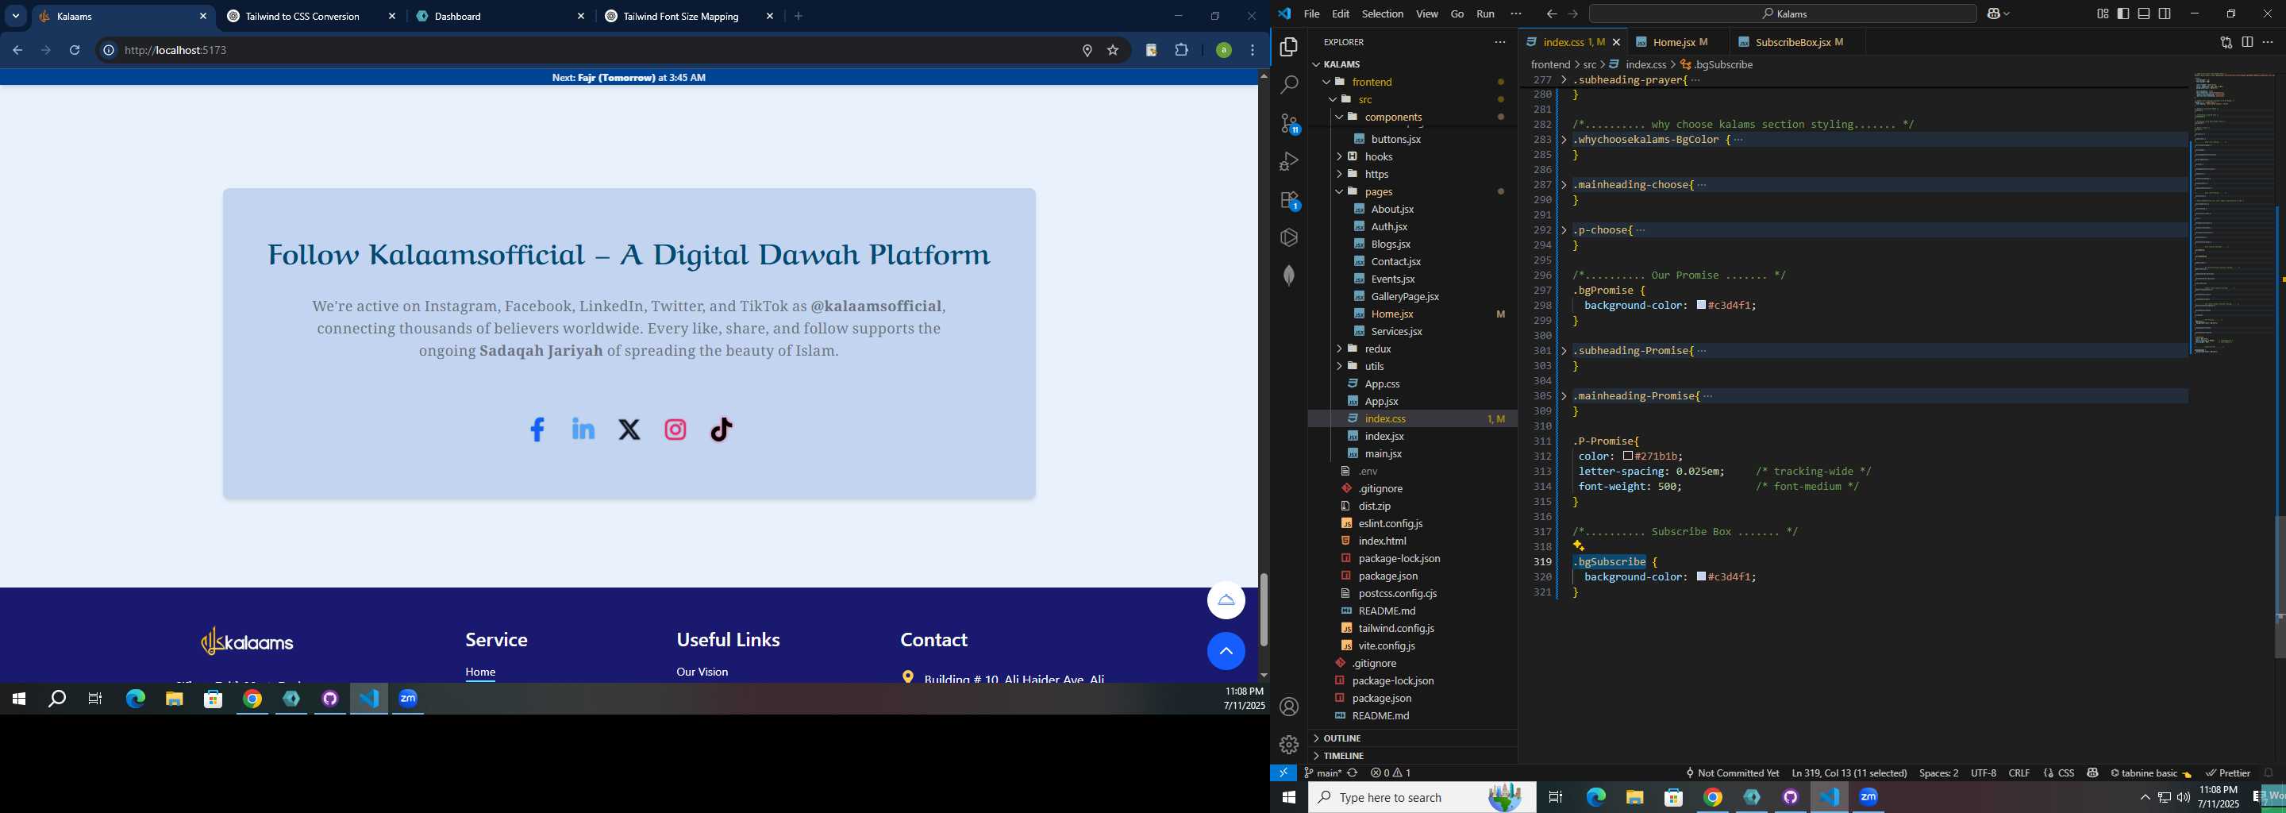Open the Selection menu

(x=1382, y=13)
